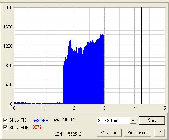Image resolution: width=169 pixels, height=140 pixels.
Task: Click the question mark help button
Action: point(159,133)
